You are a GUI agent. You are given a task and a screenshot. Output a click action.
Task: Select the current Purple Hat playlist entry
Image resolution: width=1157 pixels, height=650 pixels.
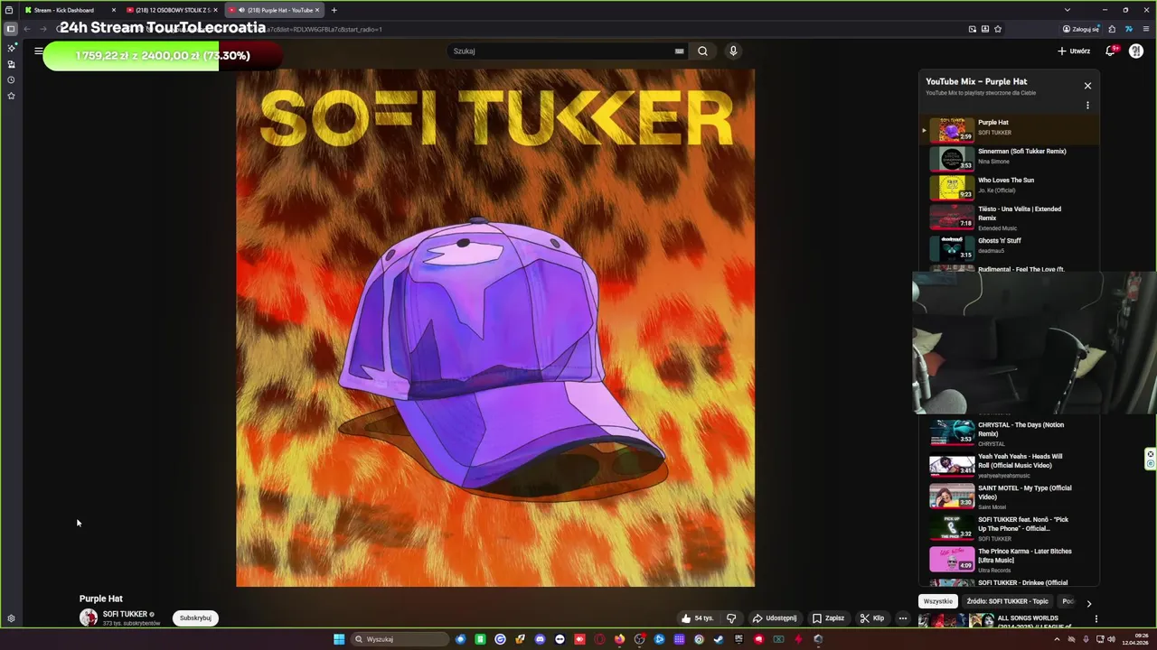(x=1011, y=130)
